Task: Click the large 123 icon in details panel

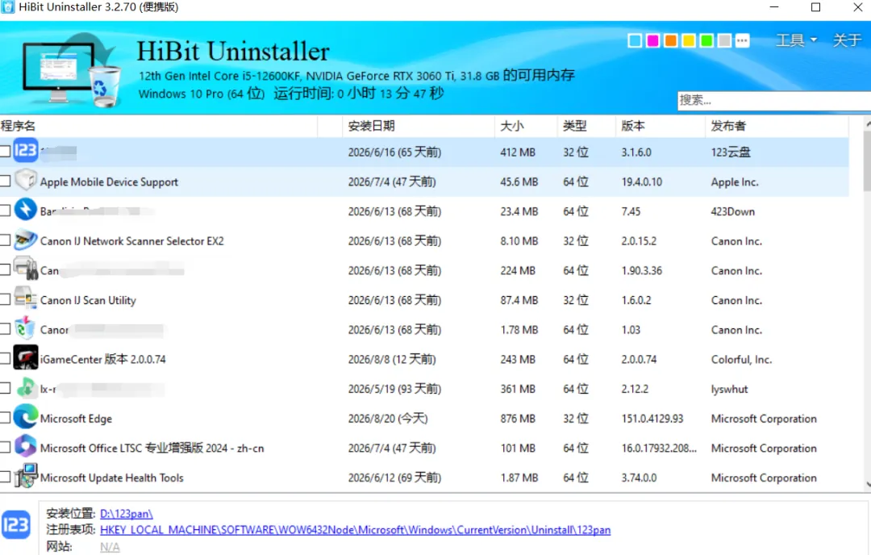Action: (x=15, y=524)
